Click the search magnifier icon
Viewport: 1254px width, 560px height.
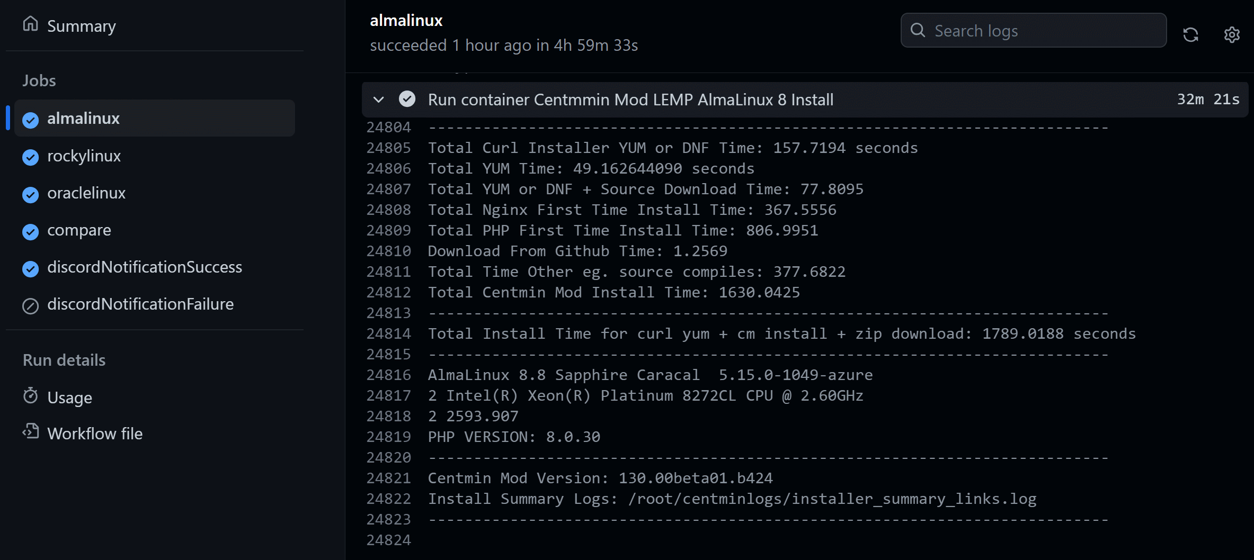(x=918, y=30)
